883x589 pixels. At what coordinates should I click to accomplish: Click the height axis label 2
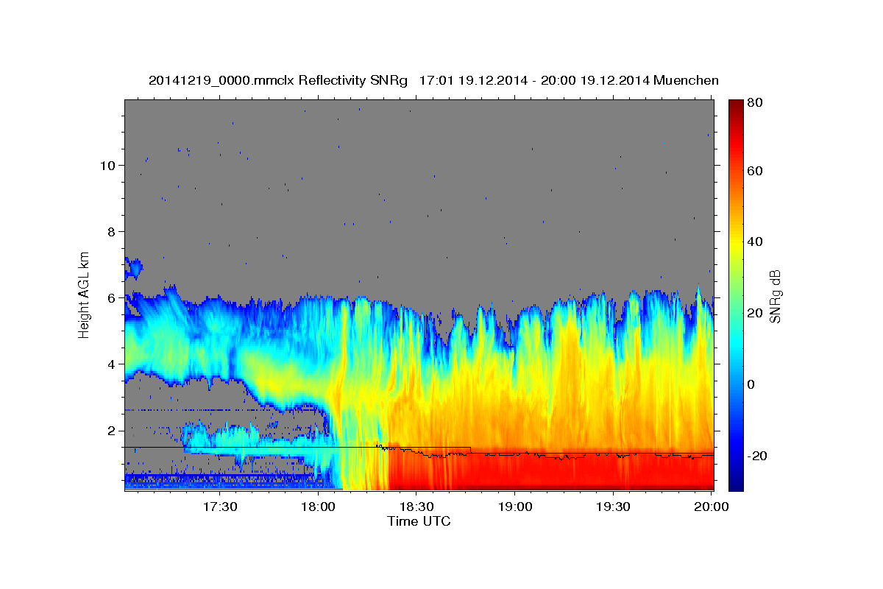(x=112, y=430)
